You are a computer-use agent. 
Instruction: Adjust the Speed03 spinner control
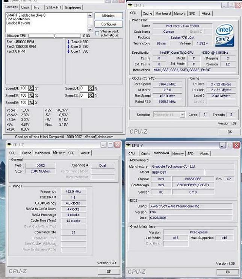(31, 103)
